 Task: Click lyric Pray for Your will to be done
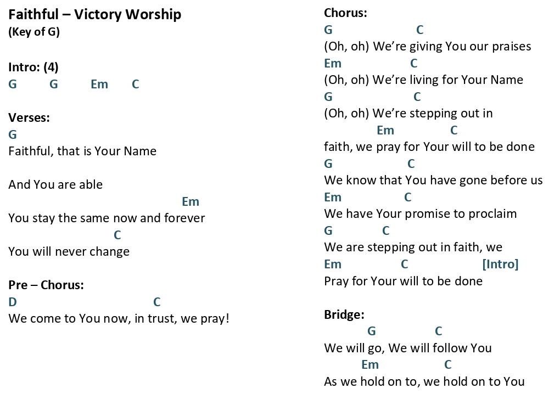(x=403, y=282)
